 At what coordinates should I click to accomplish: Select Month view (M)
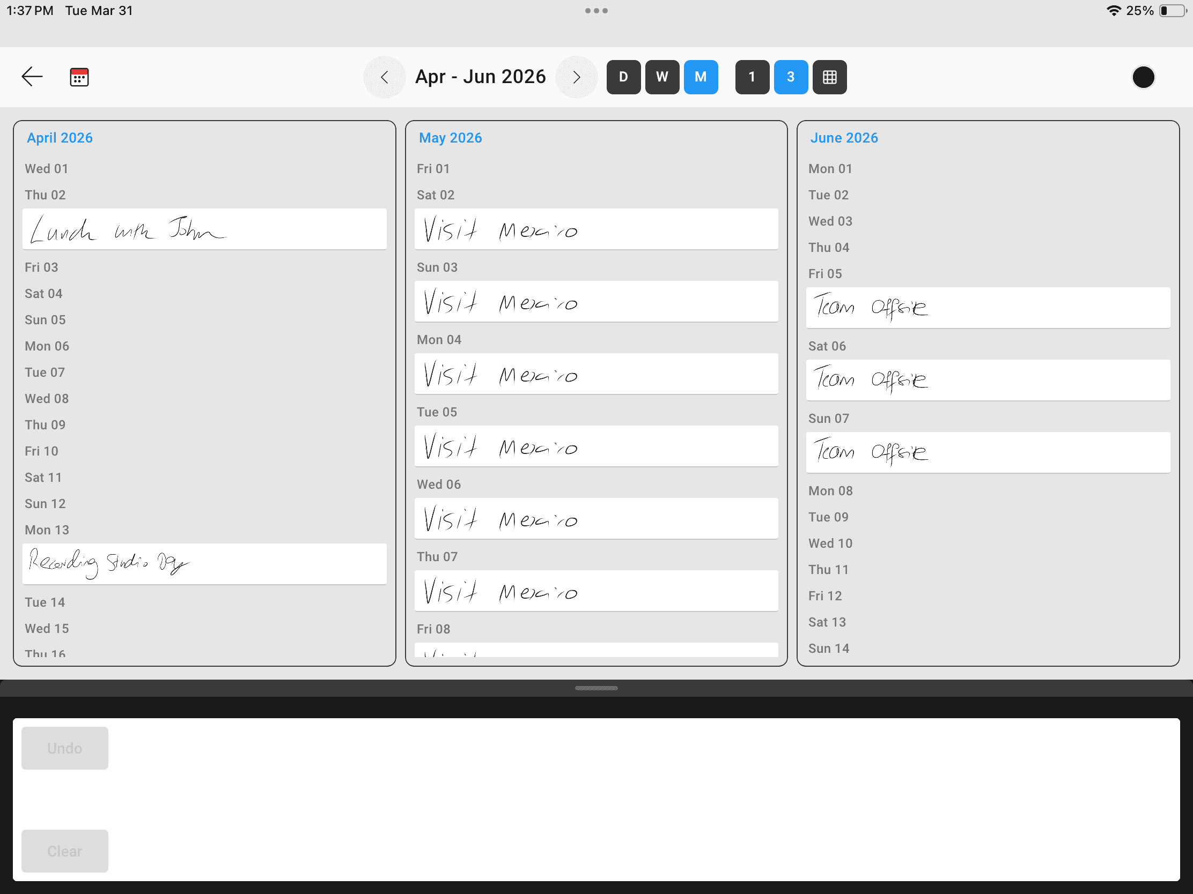click(x=701, y=77)
